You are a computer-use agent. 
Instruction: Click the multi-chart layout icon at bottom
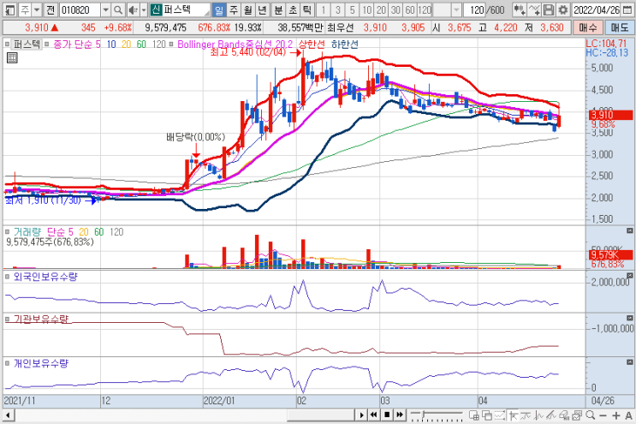577,415
